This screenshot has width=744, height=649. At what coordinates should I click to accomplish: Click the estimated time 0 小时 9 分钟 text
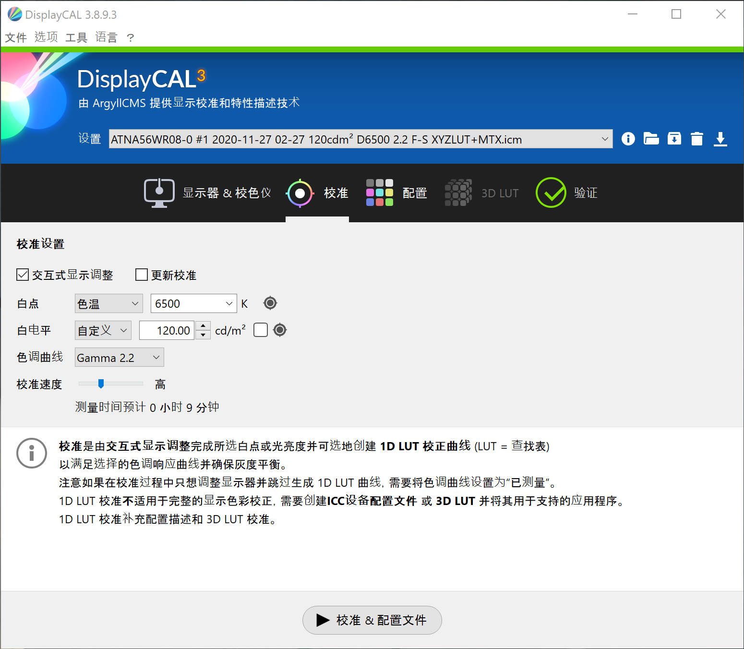[x=184, y=408]
